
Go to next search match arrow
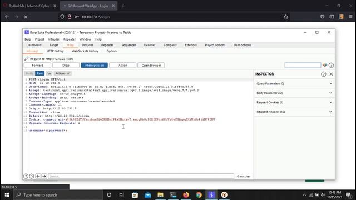(44, 176)
